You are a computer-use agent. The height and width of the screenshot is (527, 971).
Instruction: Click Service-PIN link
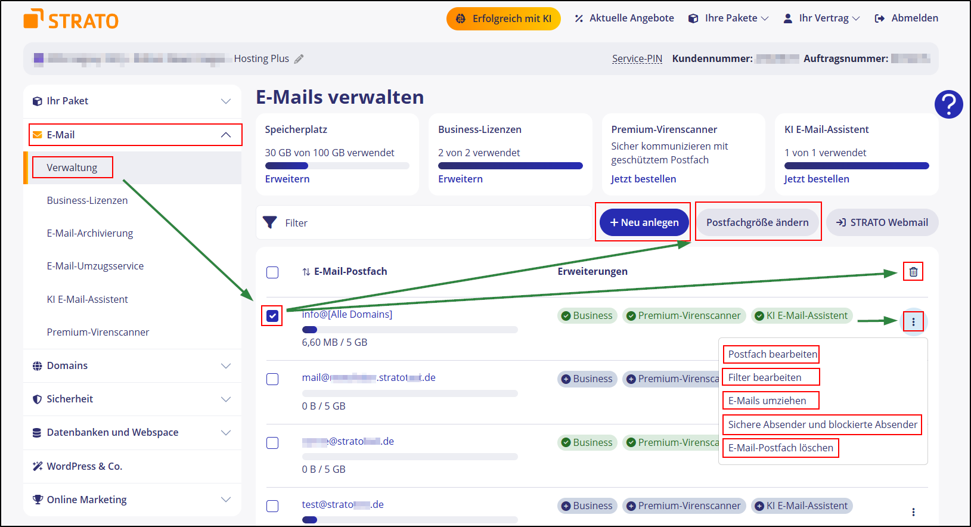tap(637, 58)
